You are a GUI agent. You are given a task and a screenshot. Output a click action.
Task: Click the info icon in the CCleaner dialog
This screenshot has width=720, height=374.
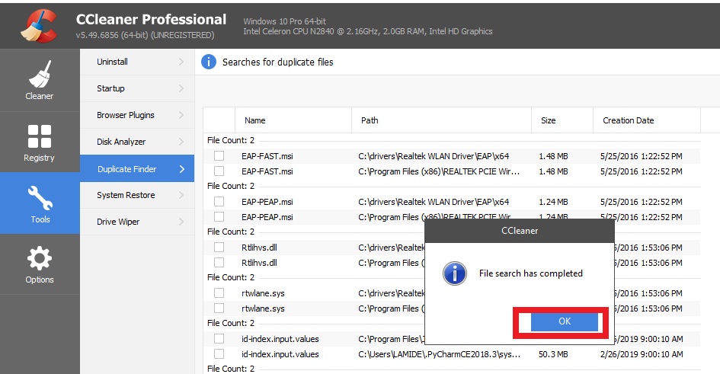point(455,273)
